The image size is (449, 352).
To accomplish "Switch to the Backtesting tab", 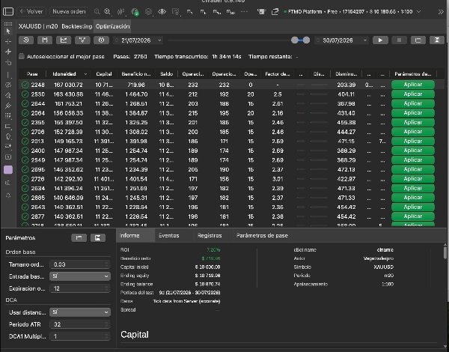I will tap(77, 26).
